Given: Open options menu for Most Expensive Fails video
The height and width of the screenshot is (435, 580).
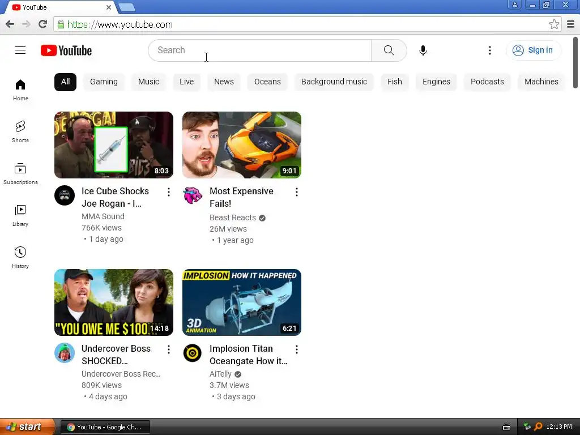Looking at the screenshot, I should click(297, 192).
